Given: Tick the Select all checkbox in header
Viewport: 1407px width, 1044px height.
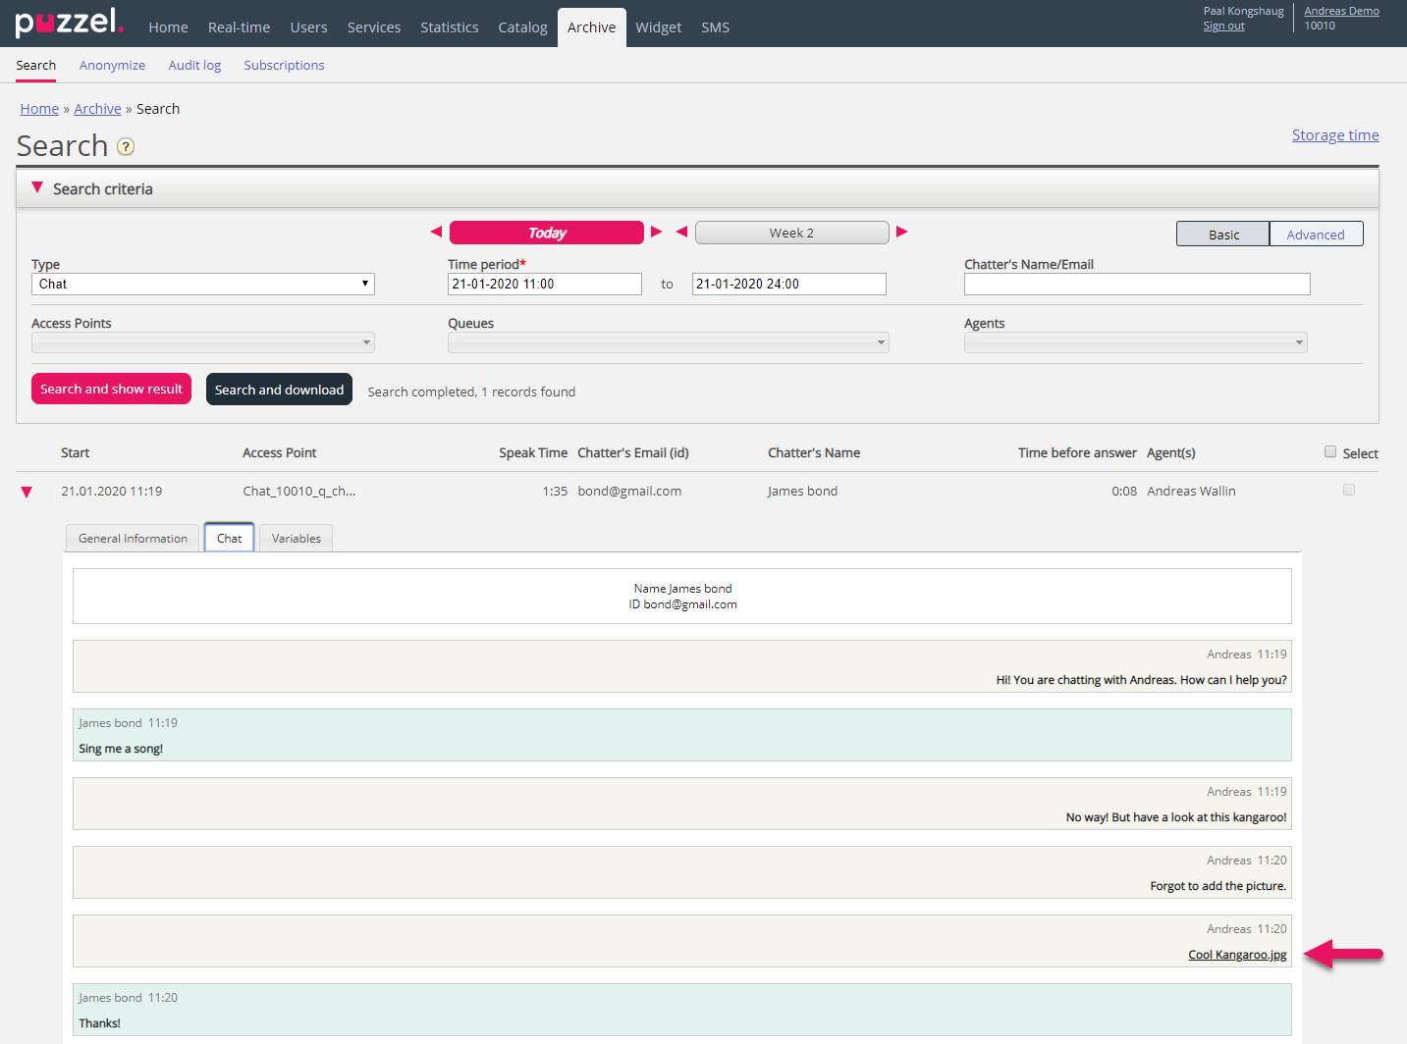Looking at the screenshot, I should (x=1330, y=452).
